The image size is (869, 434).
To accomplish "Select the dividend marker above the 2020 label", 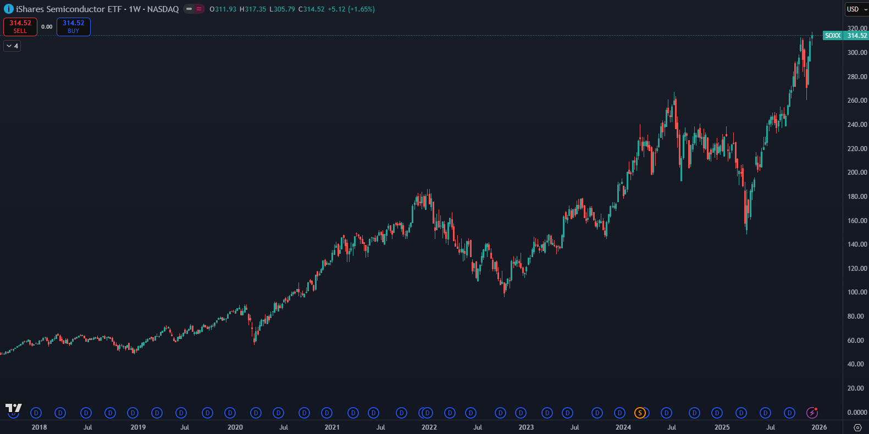I will point(230,413).
